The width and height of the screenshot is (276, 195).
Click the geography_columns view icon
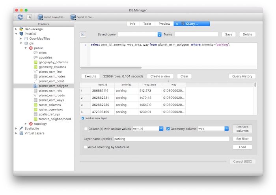pos(35,62)
